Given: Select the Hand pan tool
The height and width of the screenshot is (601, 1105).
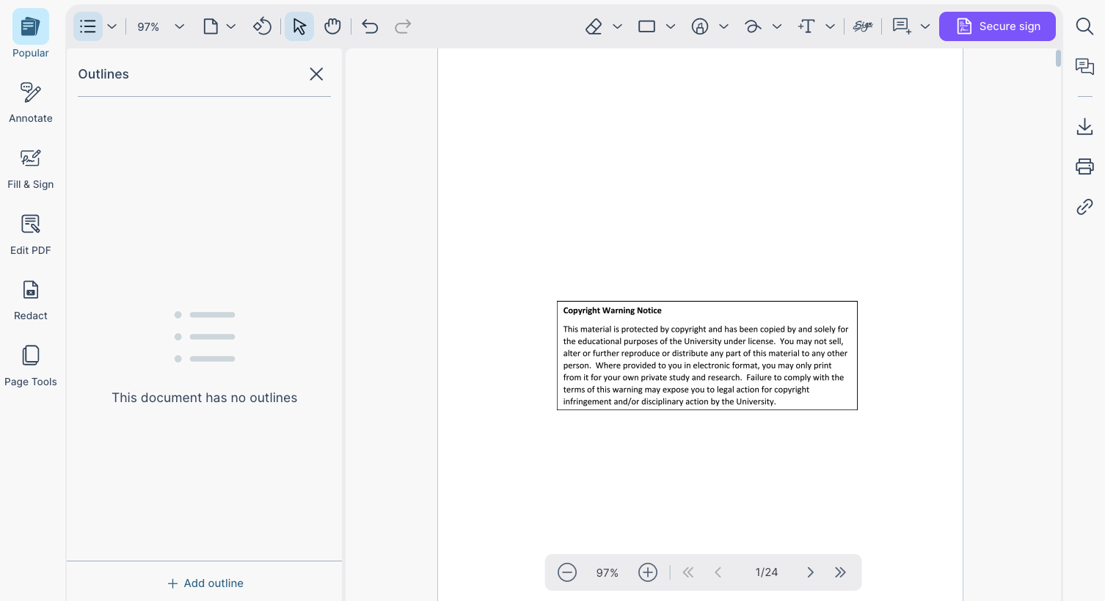Looking at the screenshot, I should point(332,26).
